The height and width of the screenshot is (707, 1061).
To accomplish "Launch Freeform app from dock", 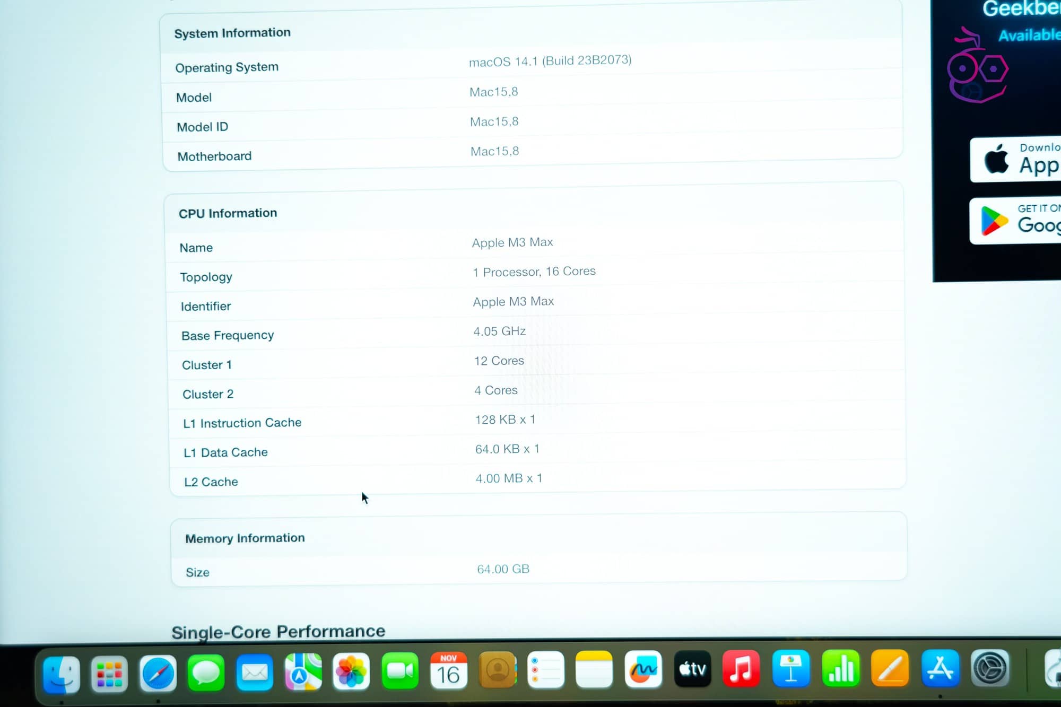I will pos(643,669).
